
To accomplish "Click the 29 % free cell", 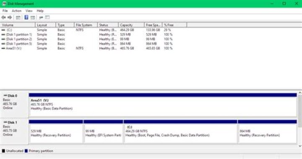I will [167, 30].
